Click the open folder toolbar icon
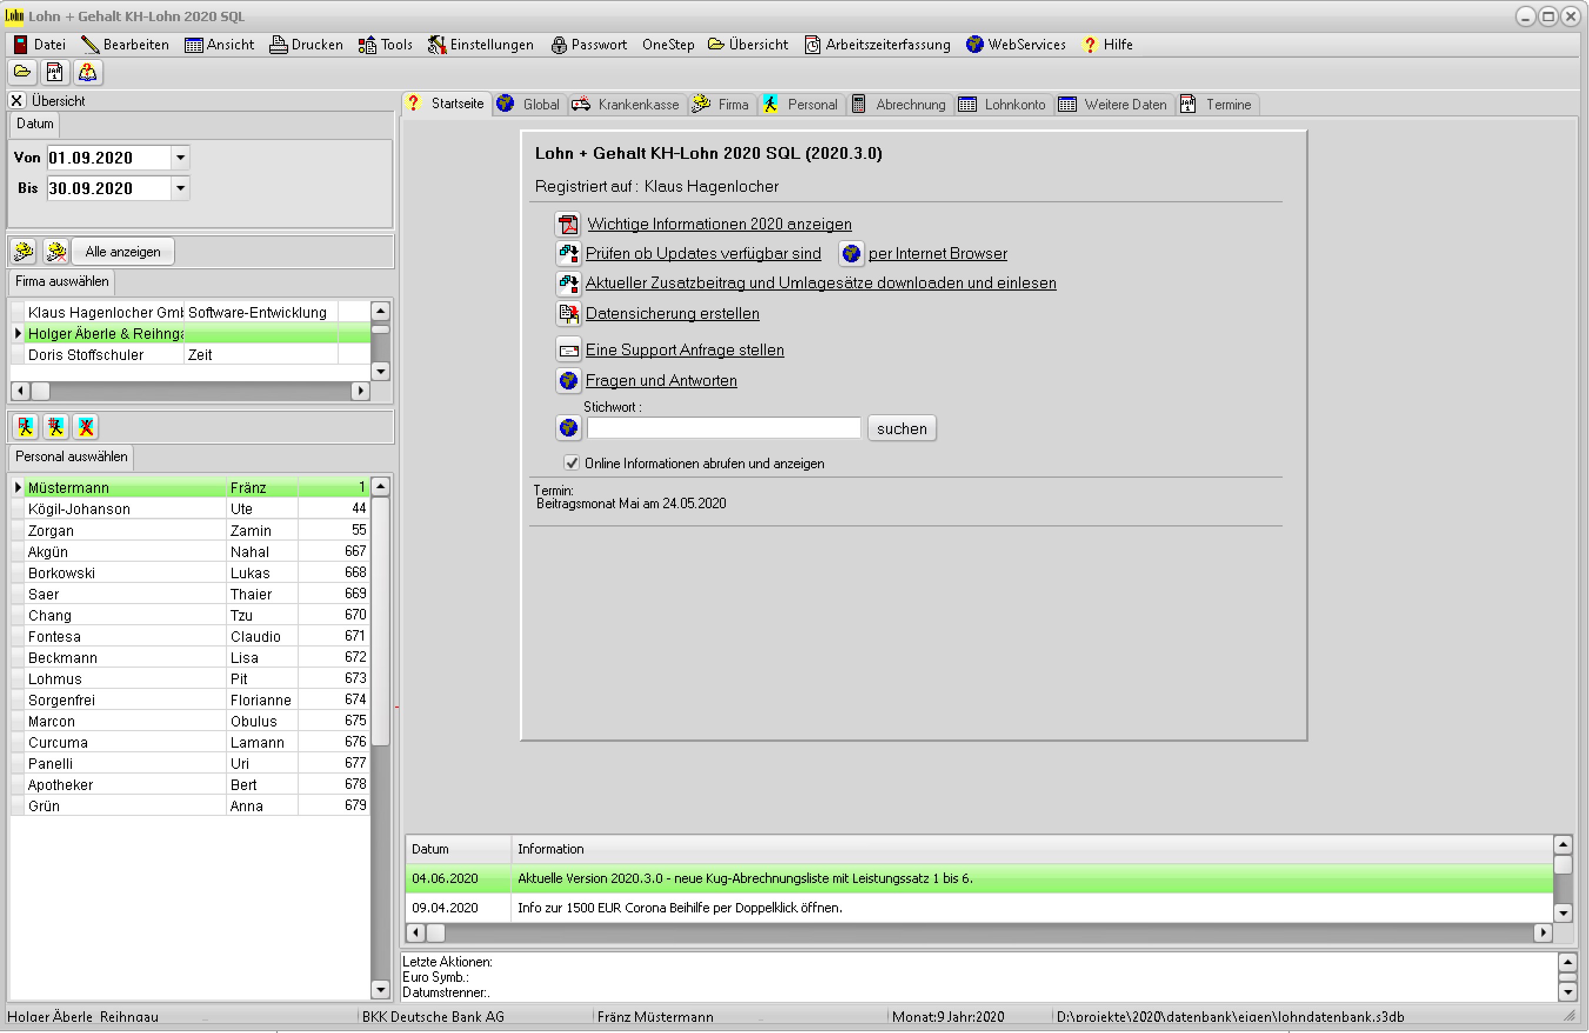The height and width of the screenshot is (1033, 1589). (23, 71)
